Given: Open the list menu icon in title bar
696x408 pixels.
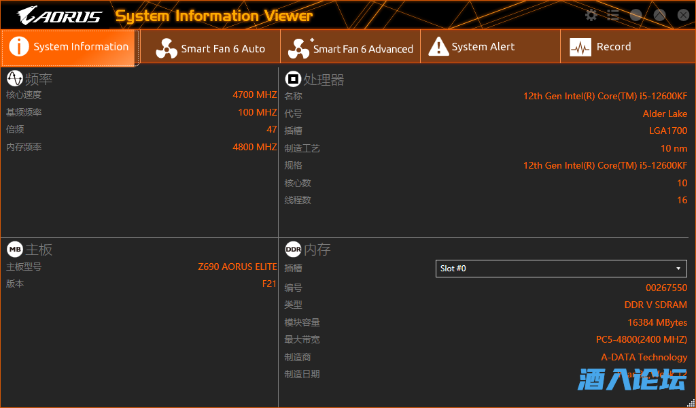Looking at the screenshot, I should [x=613, y=16].
